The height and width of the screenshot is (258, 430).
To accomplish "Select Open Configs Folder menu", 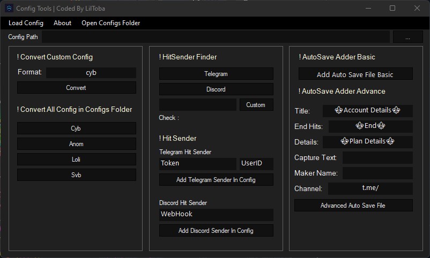I will coord(110,23).
